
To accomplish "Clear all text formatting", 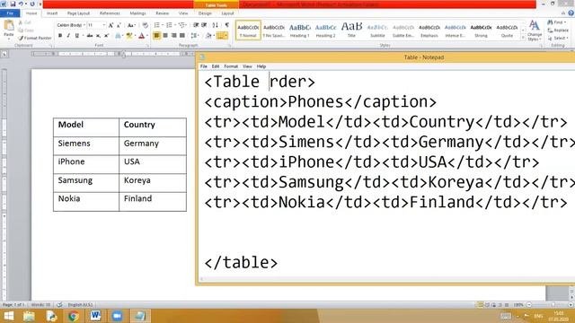I will [146, 25].
